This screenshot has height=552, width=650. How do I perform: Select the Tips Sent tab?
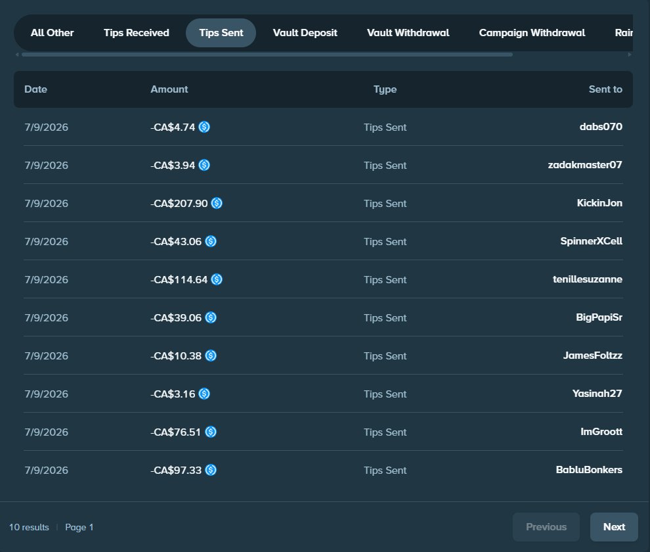click(221, 33)
